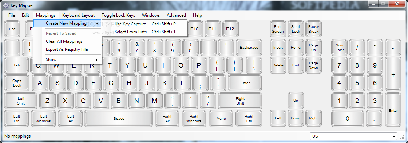Click the Left Shift key

tap(21, 101)
